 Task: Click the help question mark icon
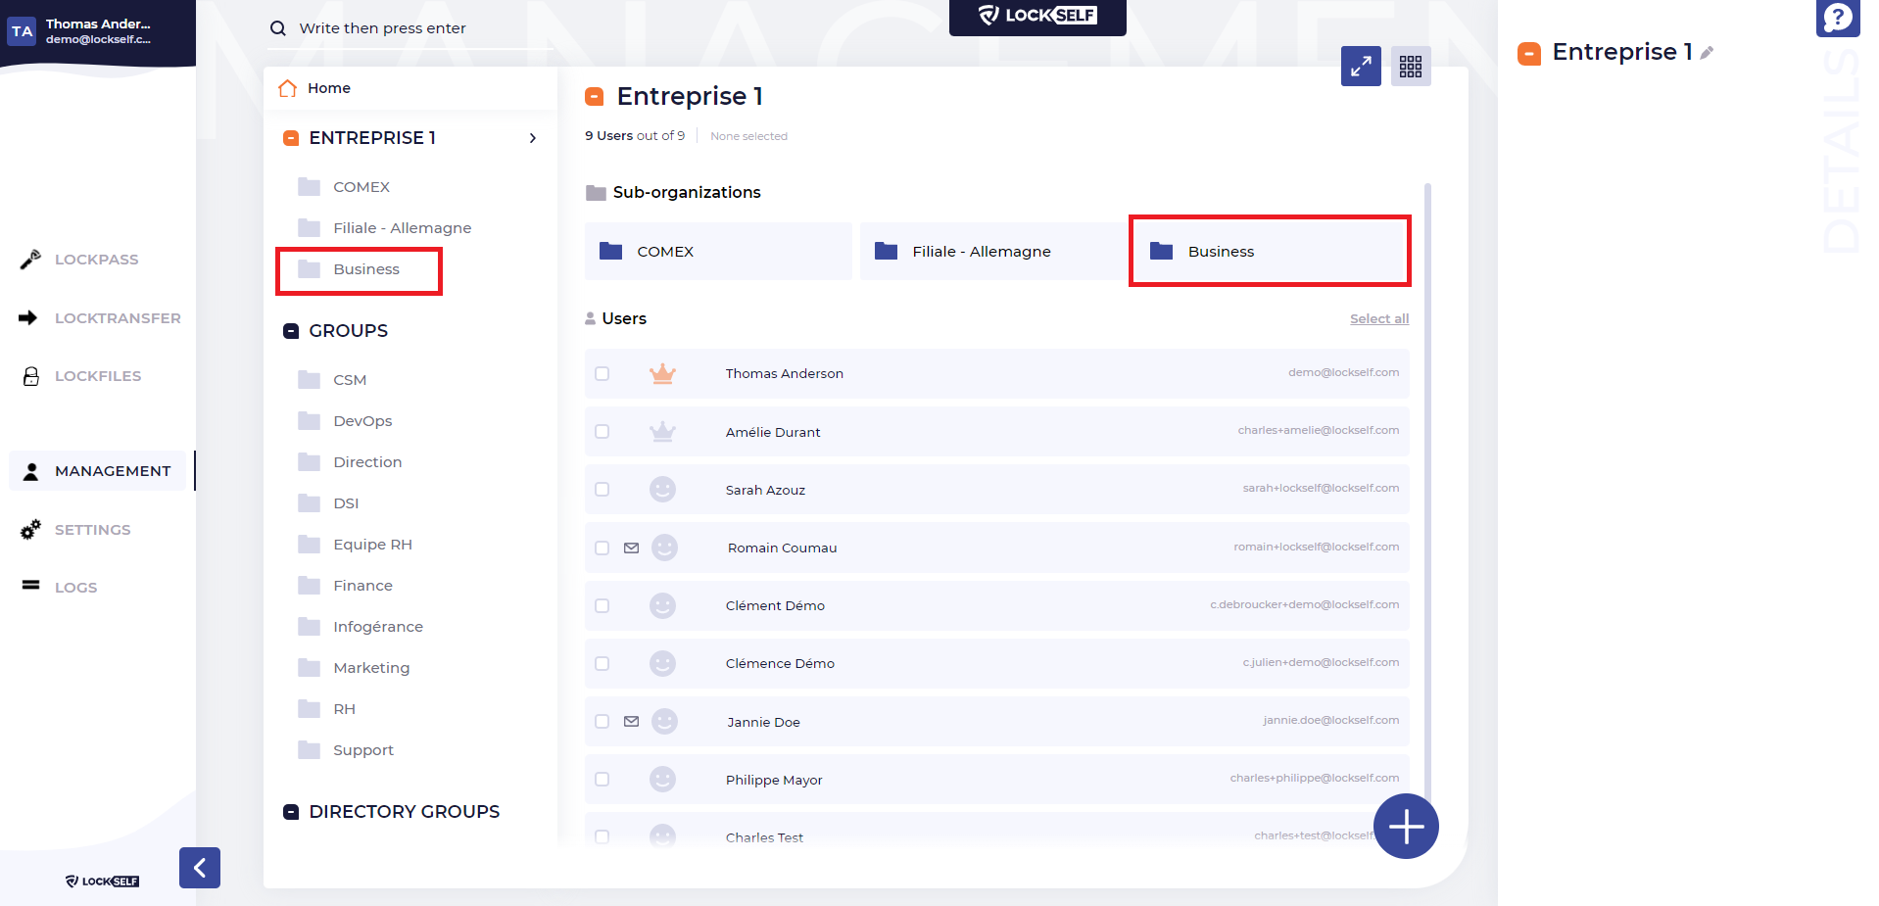[1837, 18]
